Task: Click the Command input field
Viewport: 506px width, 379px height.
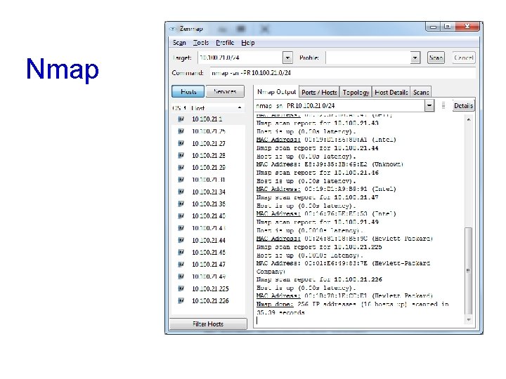Action: point(342,73)
